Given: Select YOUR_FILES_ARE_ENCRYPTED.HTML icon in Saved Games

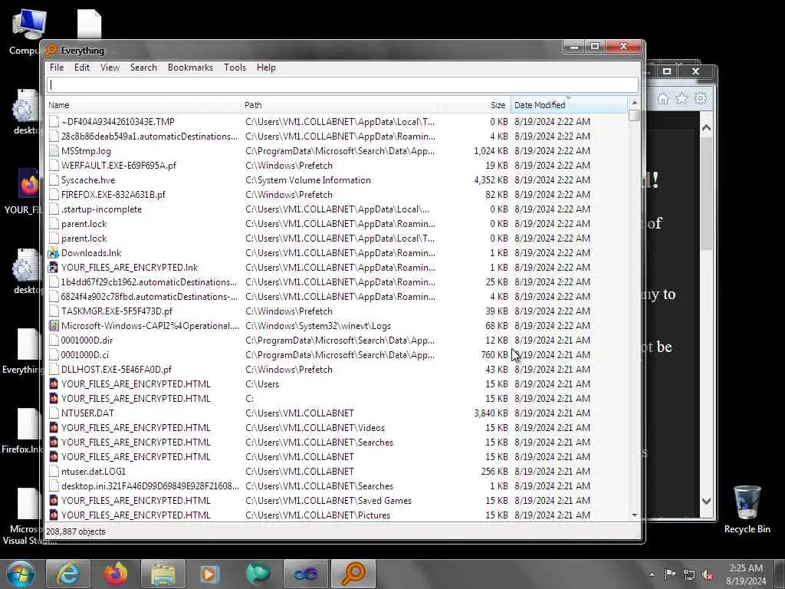Looking at the screenshot, I should click(53, 500).
